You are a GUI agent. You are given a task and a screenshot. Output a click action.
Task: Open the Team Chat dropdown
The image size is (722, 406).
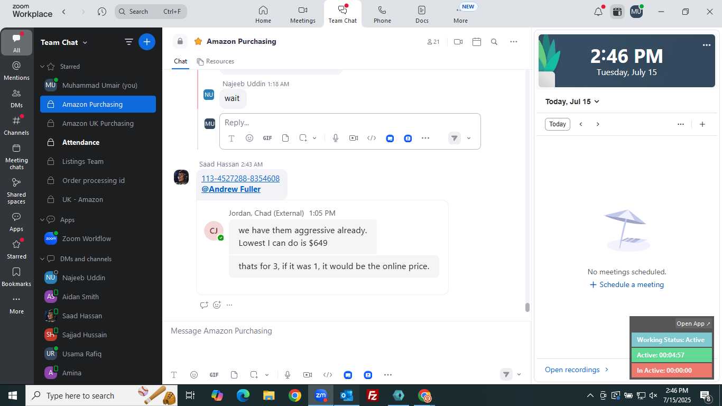point(64,42)
